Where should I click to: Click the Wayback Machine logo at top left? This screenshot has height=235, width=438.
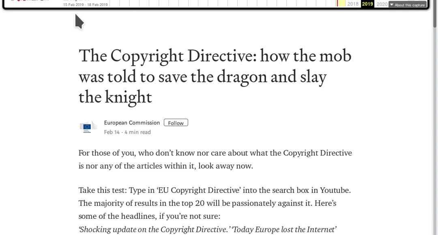(x=28, y=2)
